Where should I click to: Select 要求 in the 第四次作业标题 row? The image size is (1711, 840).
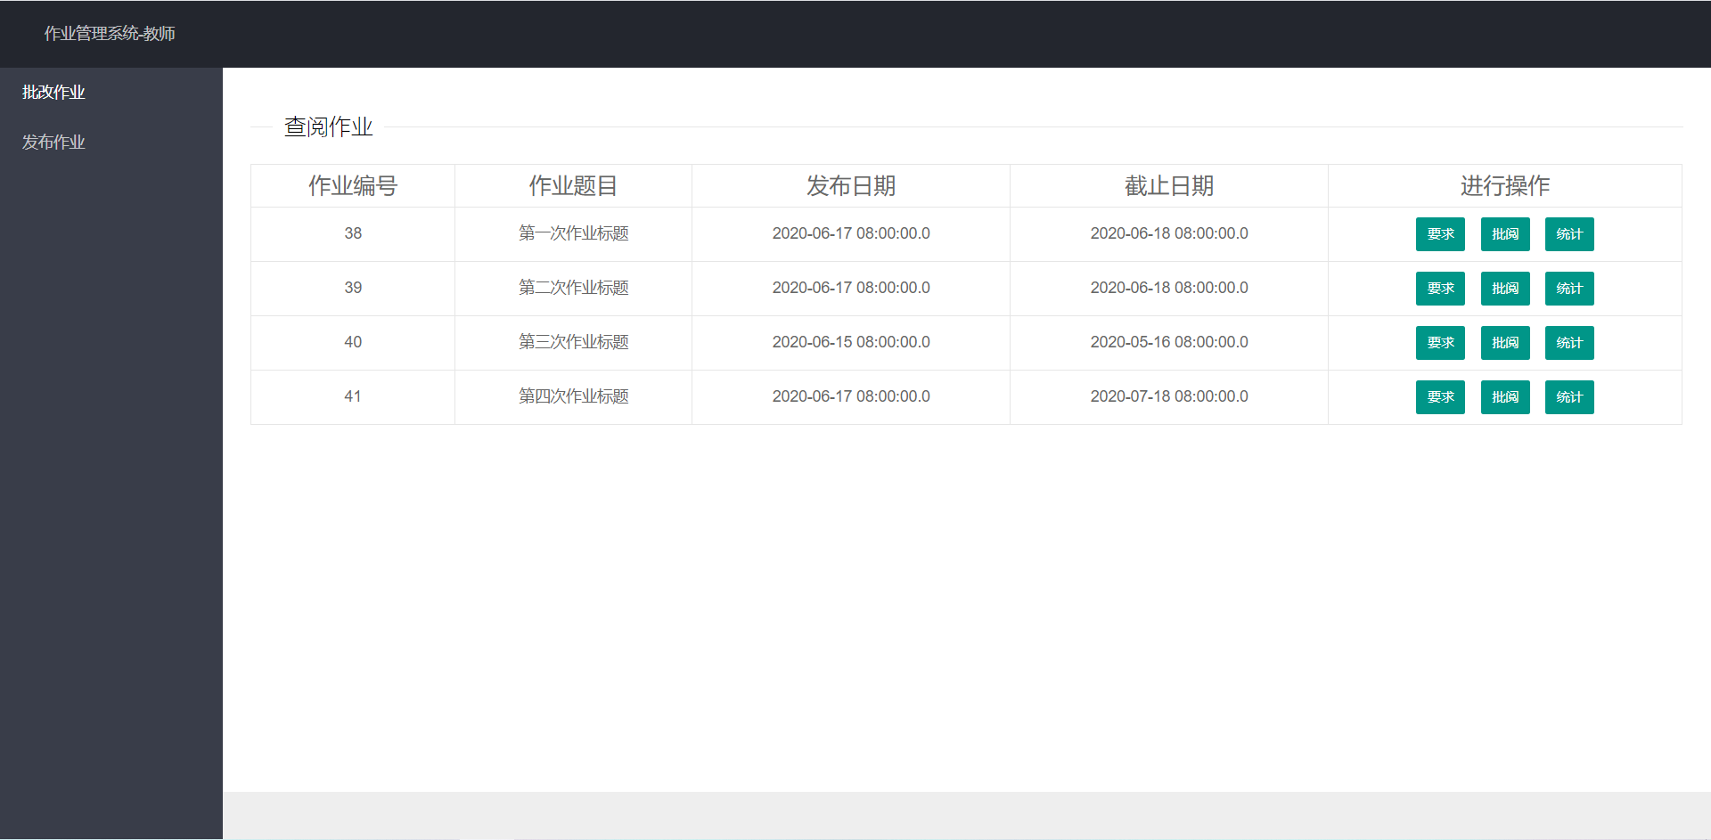coord(1440,397)
